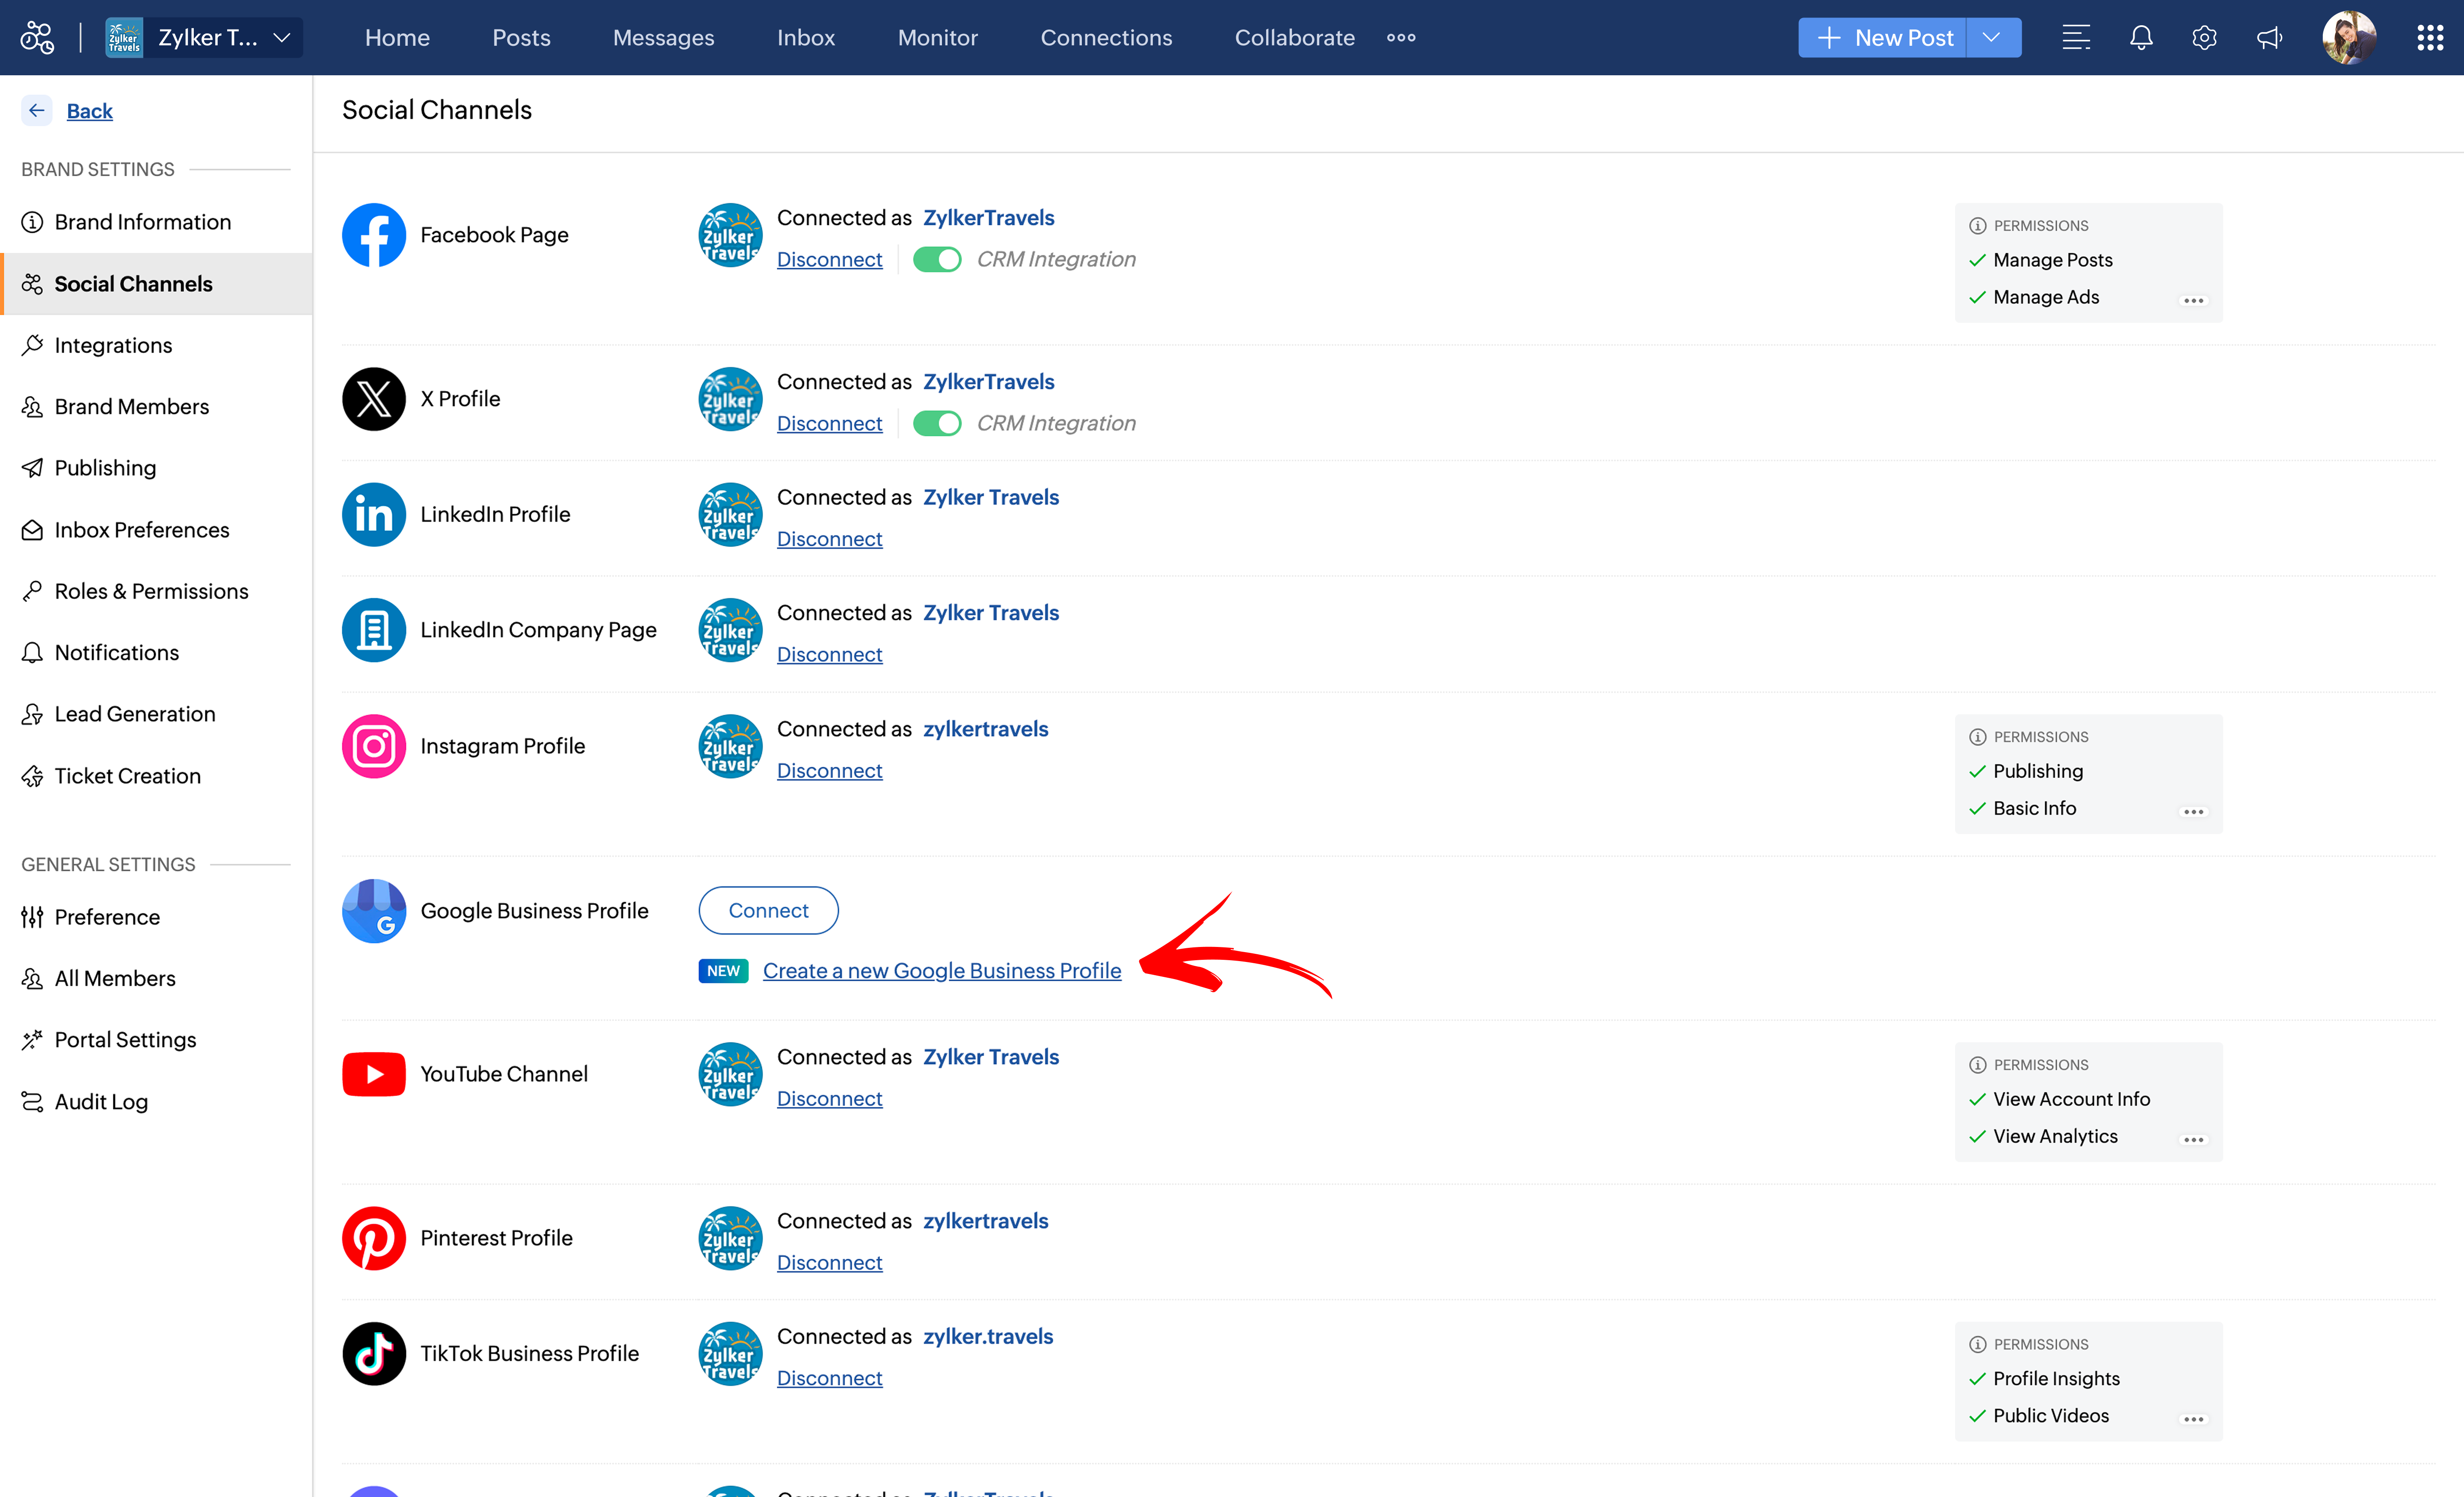The height and width of the screenshot is (1497, 2464).
Task: Open the top bar list view icon
Action: tap(2076, 38)
